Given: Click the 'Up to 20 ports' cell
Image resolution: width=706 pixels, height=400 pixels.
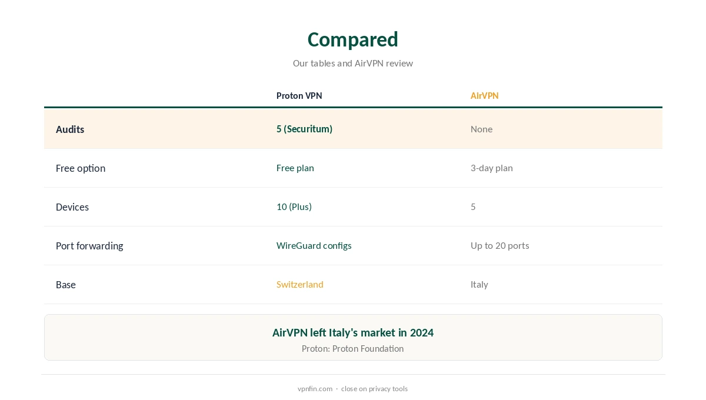Looking at the screenshot, I should pos(500,245).
